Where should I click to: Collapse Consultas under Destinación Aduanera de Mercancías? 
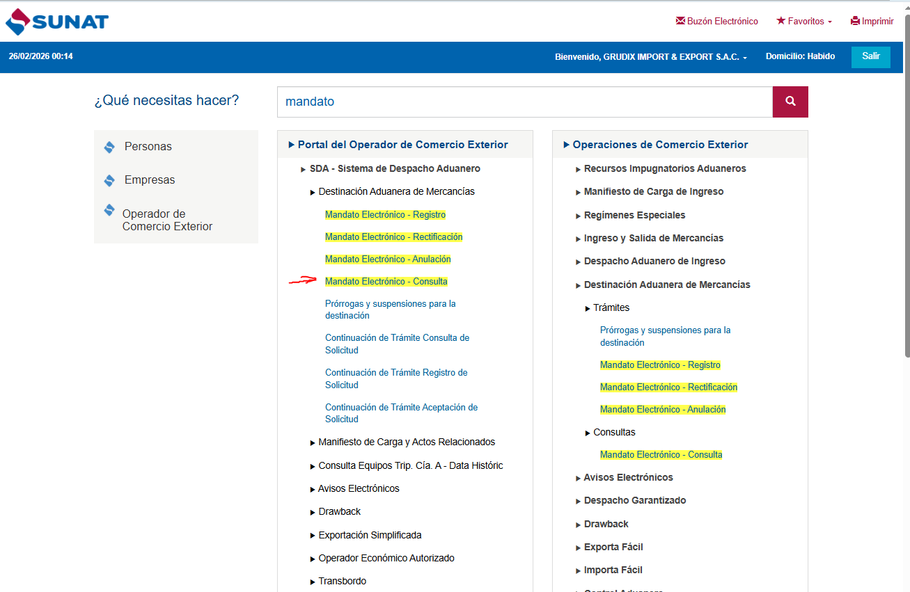610,432
